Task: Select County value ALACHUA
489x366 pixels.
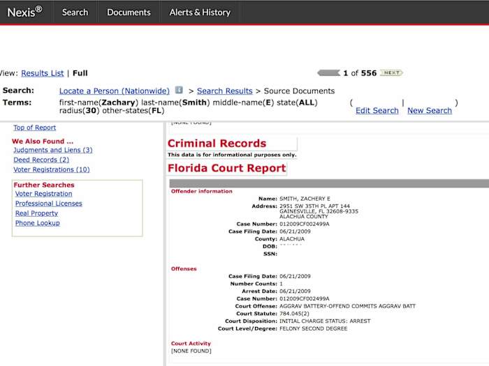Action: point(292,239)
